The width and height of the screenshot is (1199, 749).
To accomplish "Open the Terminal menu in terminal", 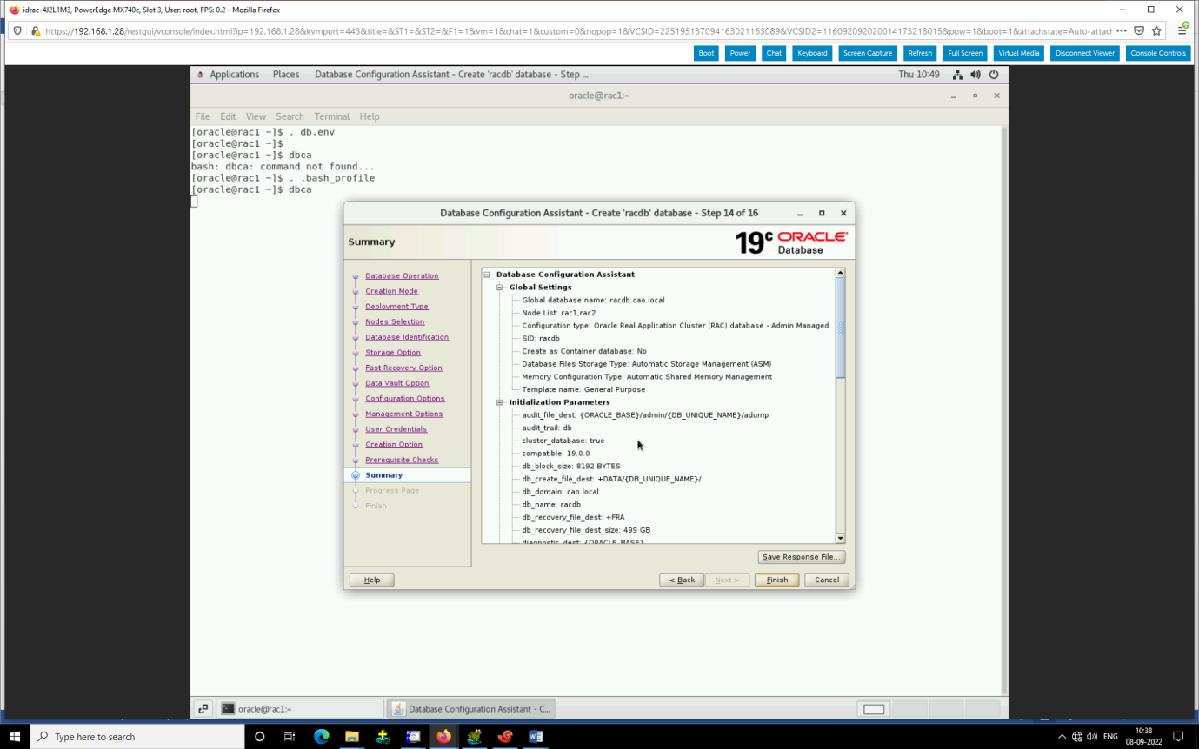I will pos(332,116).
